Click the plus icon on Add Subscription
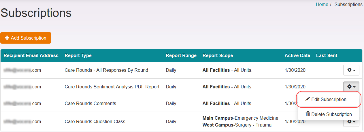Viewport: 364px width, 132px height. pyautogui.click(x=7, y=38)
